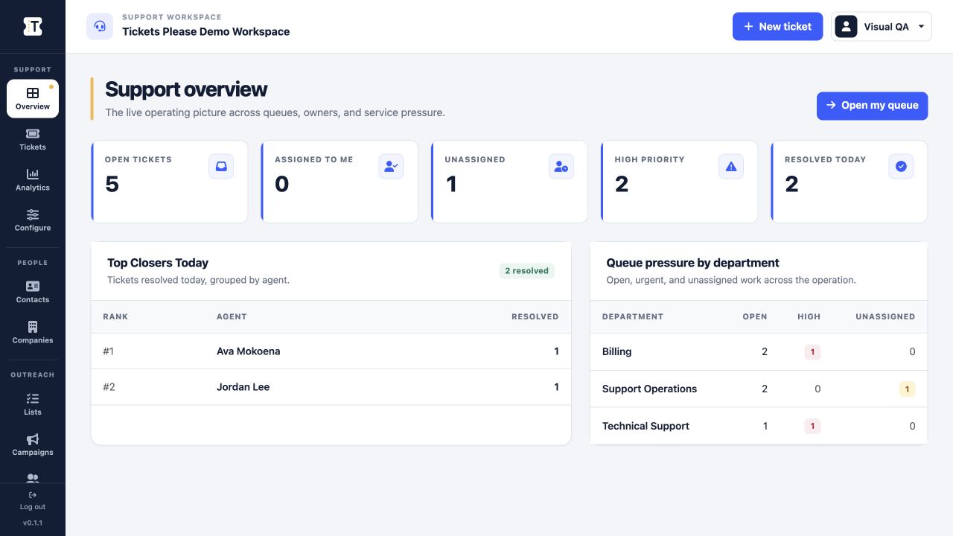The width and height of the screenshot is (953, 536).
Task: Go to Tickets in sidebar
Action: tap(33, 139)
